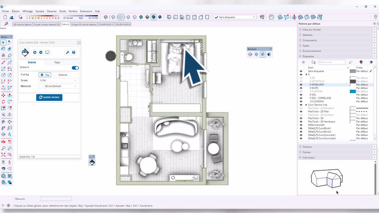
Task: Open Curic Section wrench settings
Action: click(68, 52)
